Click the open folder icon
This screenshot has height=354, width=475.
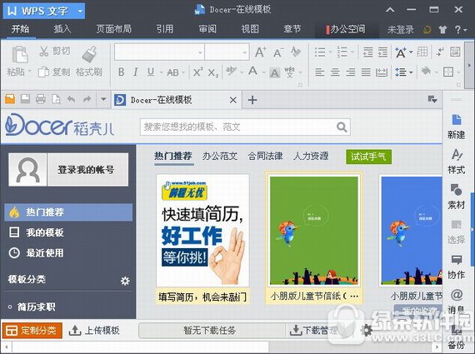pyautogui.click(x=10, y=99)
